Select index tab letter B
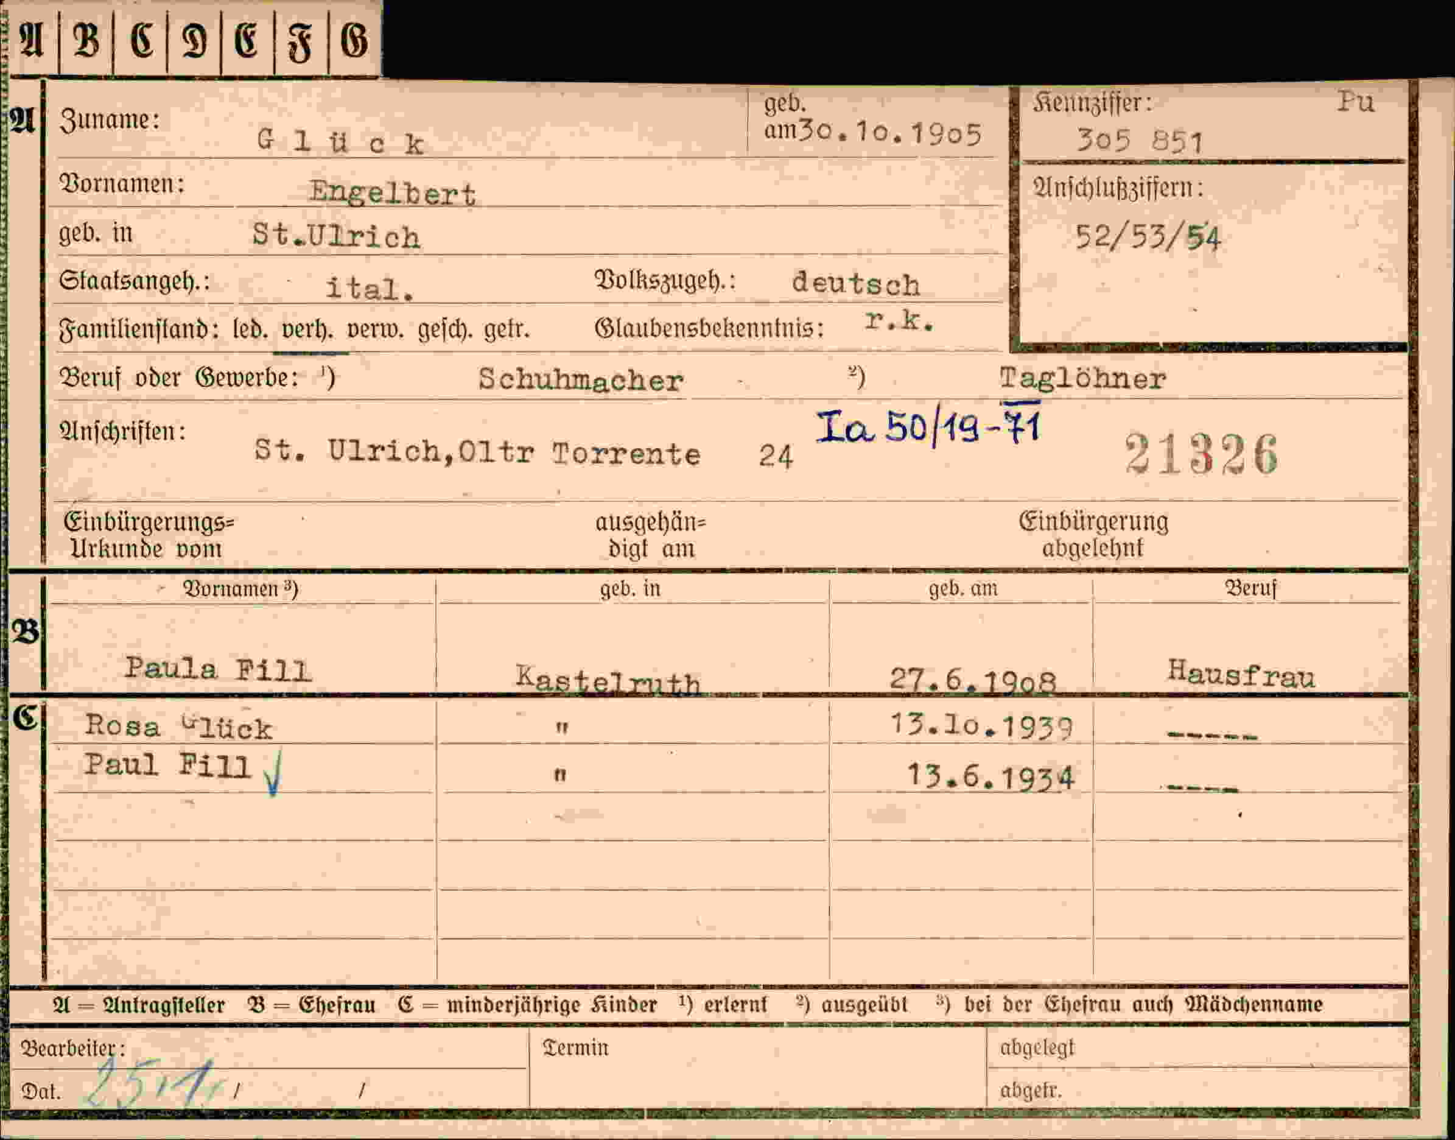The image size is (1455, 1140). pos(85,40)
